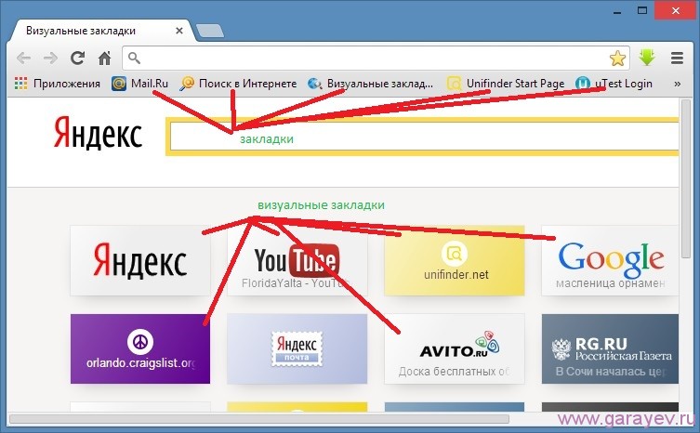Open the Поиск в Интернете bookmark
The image size is (700, 433).
[238, 84]
